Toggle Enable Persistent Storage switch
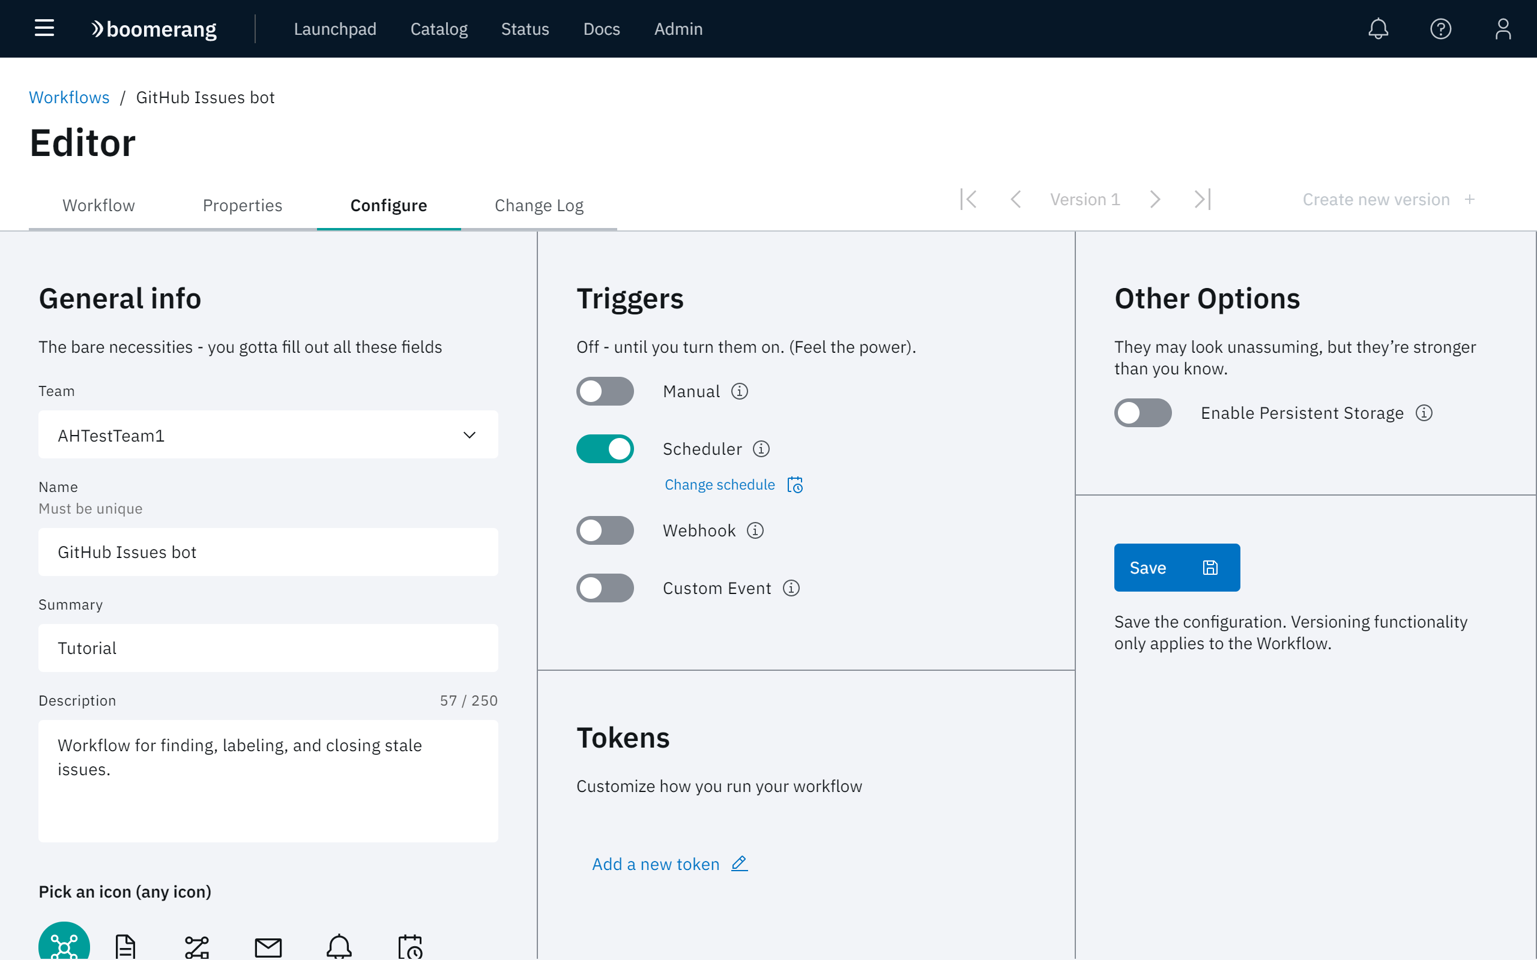1537x960 pixels. (1143, 413)
